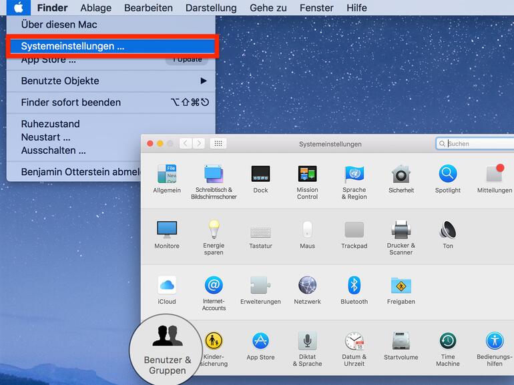The height and width of the screenshot is (385, 514).
Task: Choose Neustart … from Apple menu
Action: pyautogui.click(x=73, y=137)
